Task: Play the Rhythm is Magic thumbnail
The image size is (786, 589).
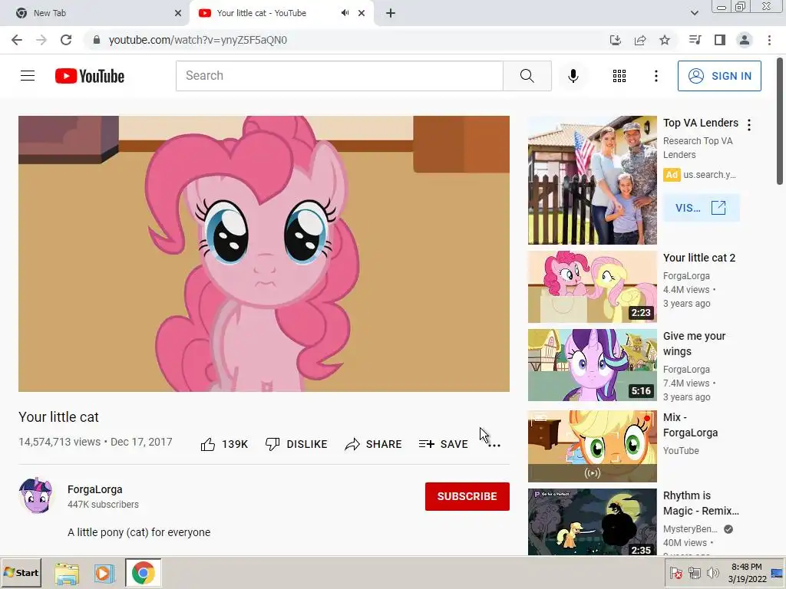Action: pyautogui.click(x=592, y=522)
